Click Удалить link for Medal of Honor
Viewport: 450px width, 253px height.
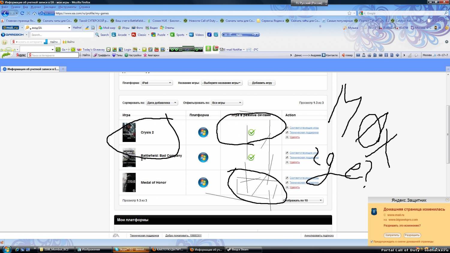tap(295, 187)
